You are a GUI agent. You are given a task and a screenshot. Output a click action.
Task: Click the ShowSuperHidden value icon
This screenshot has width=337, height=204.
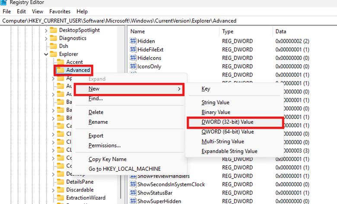pos(133,201)
